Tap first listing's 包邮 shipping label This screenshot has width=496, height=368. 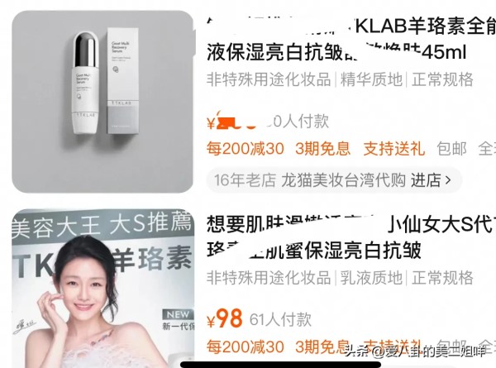pos(451,148)
